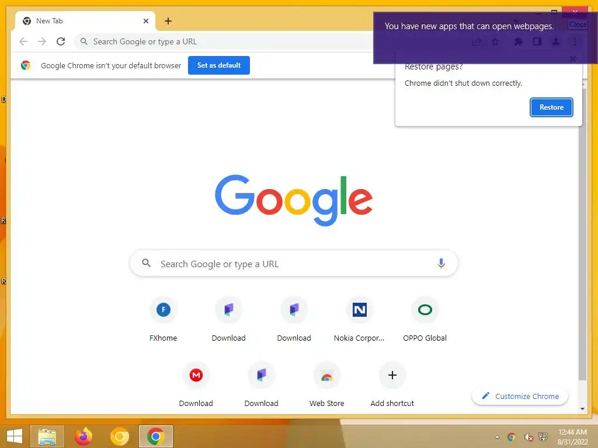Open the FXhome shortcut

[x=164, y=320]
